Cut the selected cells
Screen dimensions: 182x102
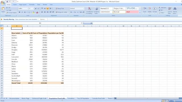pos(8,8)
